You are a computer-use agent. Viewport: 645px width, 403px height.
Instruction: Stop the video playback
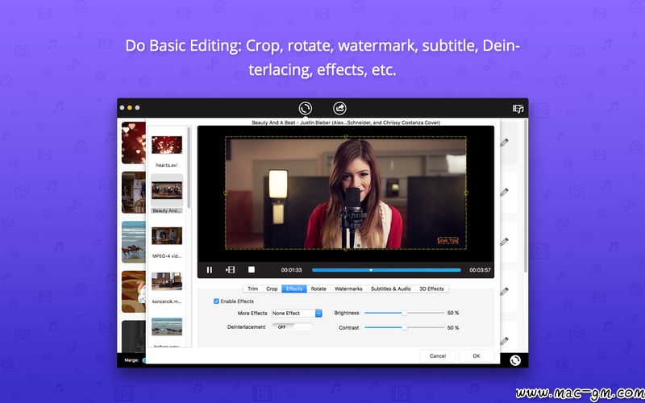tap(252, 269)
